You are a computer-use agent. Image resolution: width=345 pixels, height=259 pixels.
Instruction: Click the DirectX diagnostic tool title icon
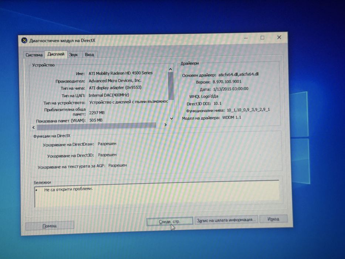[x=24, y=41]
